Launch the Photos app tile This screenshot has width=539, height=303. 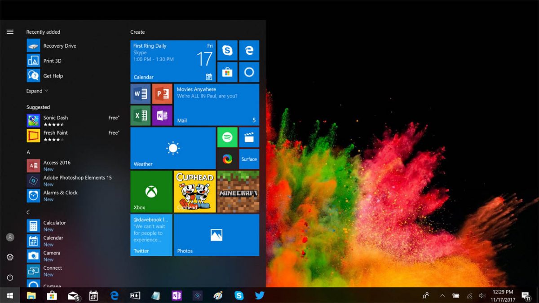pyautogui.click(x=216, y=234)
